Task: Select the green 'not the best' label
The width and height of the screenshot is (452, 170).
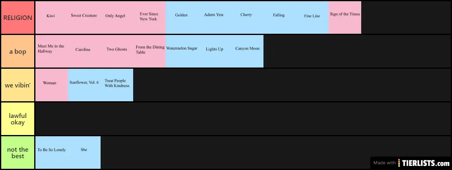Action: tap(18, 153)
